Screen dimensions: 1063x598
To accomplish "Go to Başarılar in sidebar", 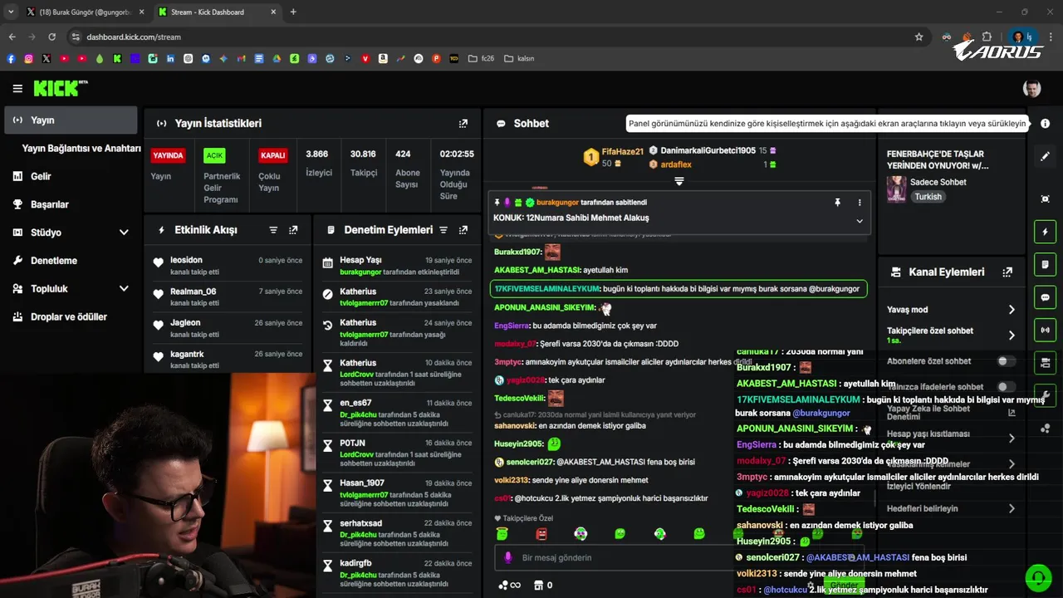I will coord(49,204).
